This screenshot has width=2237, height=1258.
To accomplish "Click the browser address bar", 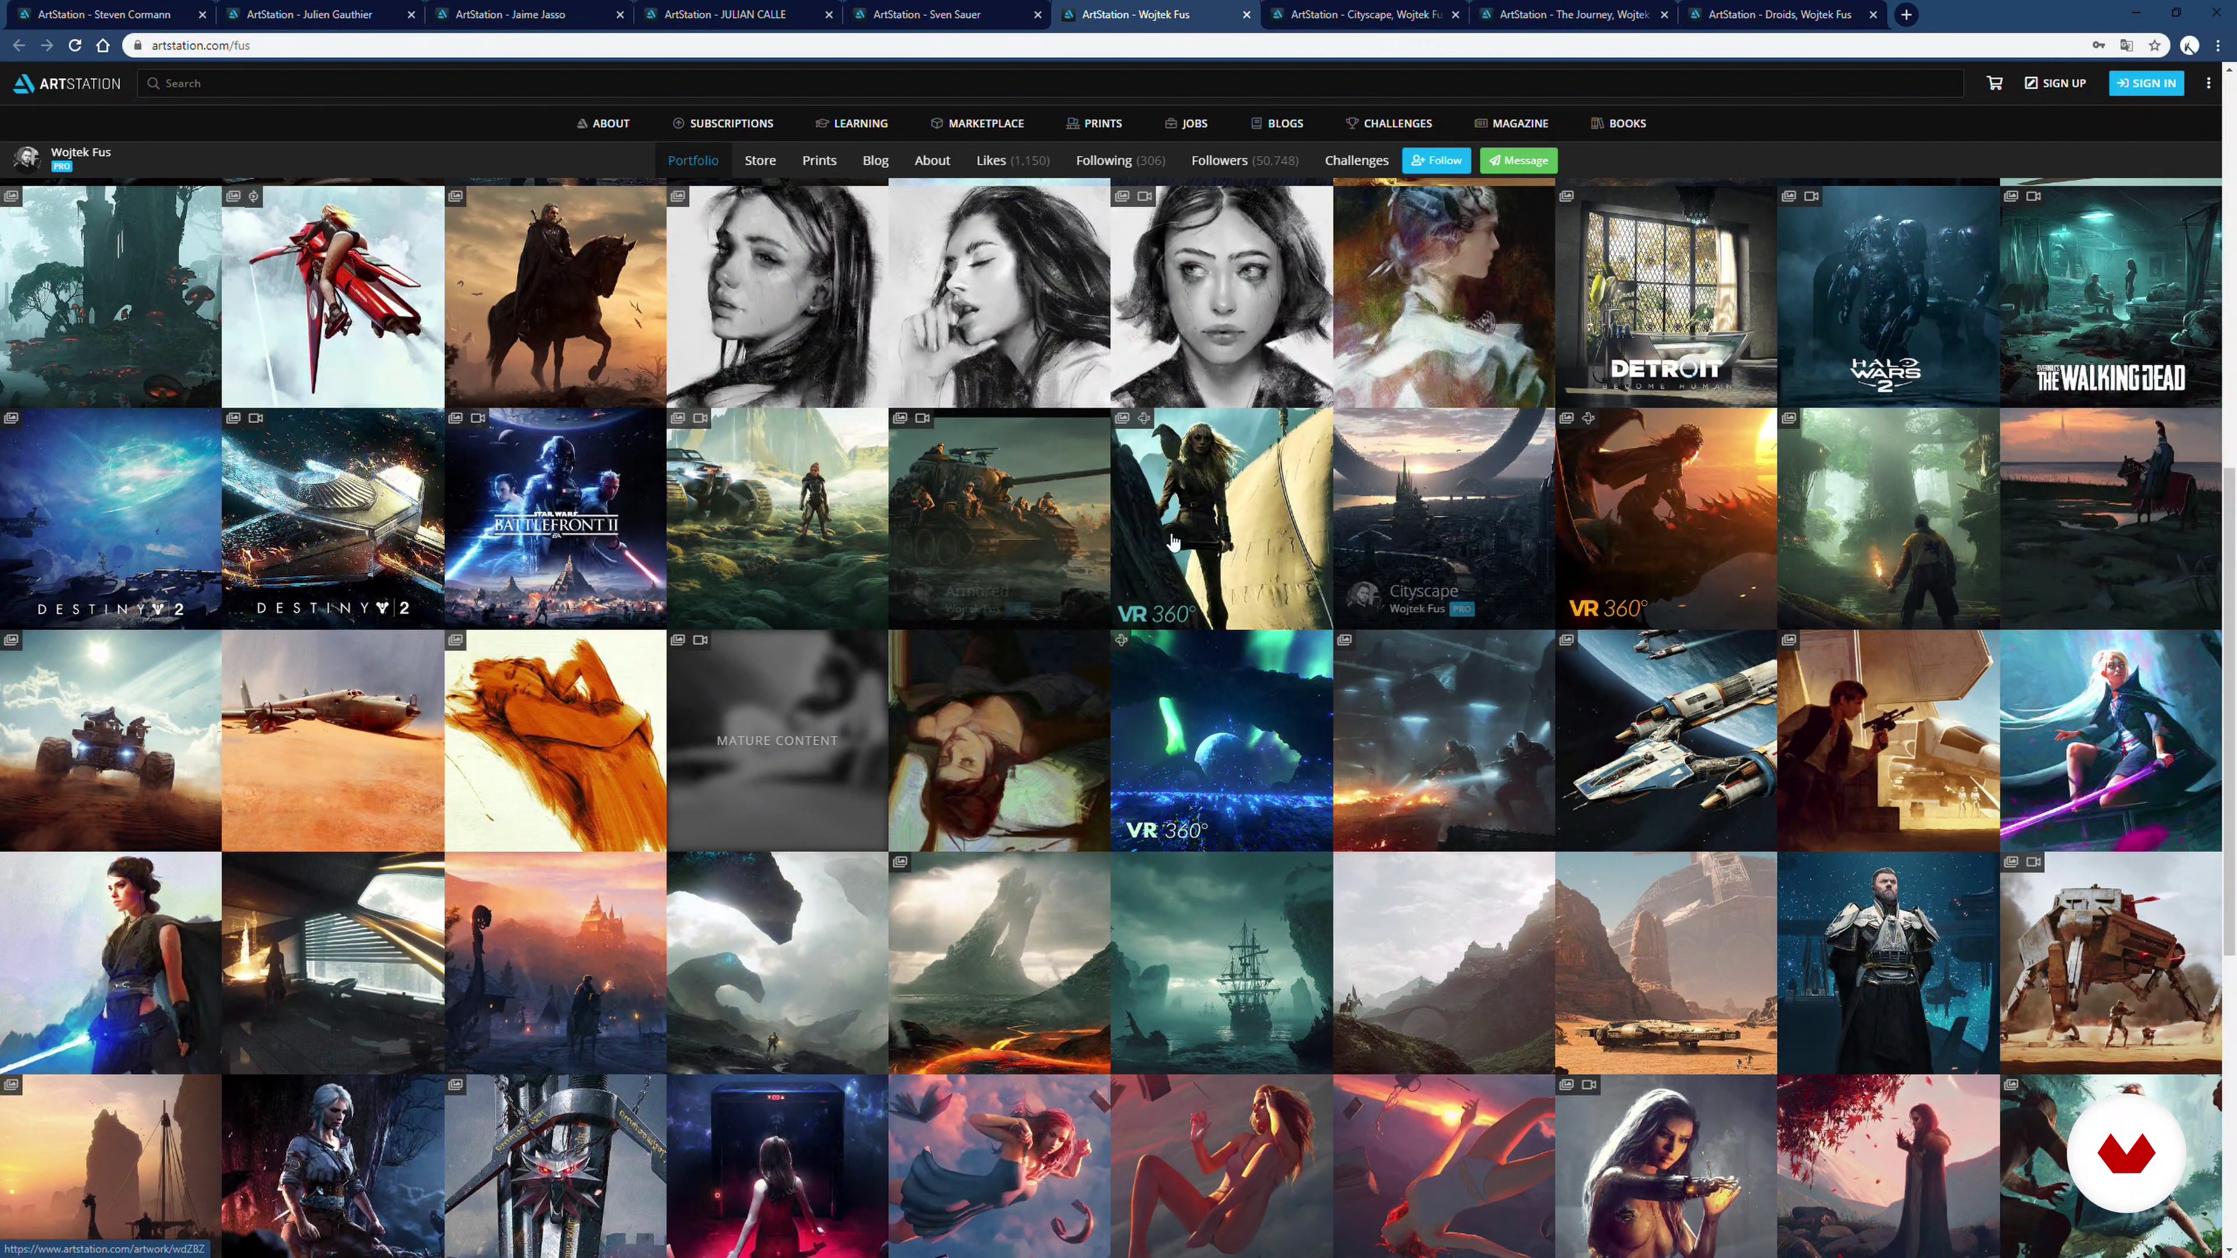I will [x=1103, y=45].
